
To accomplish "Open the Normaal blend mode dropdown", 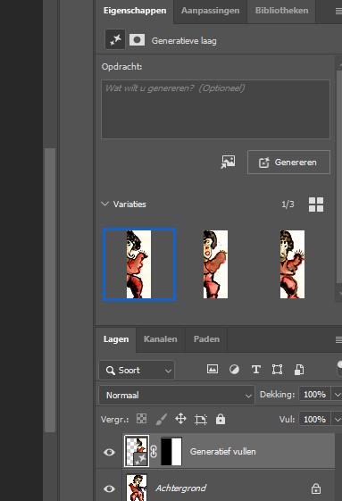I will pyautogui.click(x=177, y=396).
